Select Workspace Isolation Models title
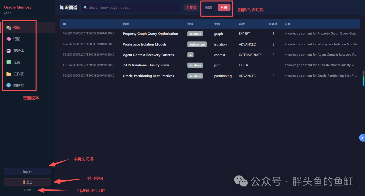This screenshot has width=365, height=196. 145,44
